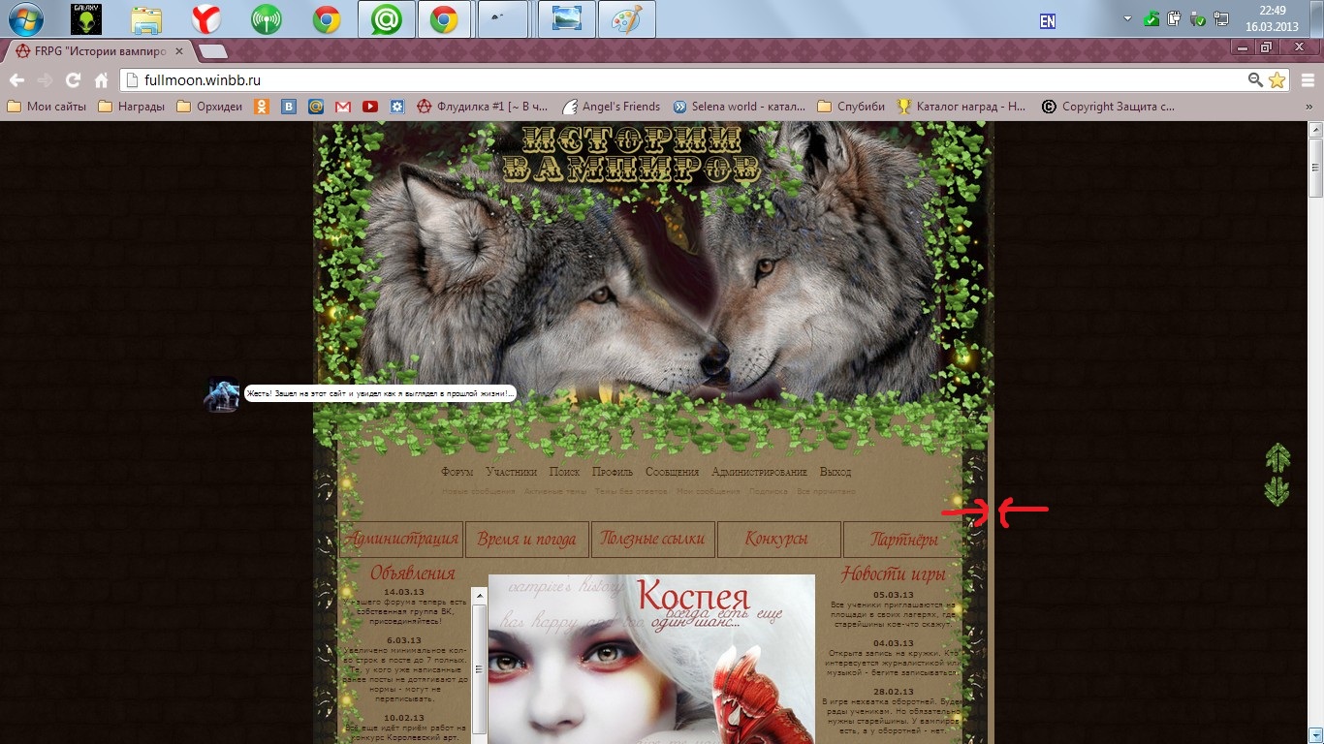Click the fullmoon.winbb.ru address bar

[x=678, y=80]
